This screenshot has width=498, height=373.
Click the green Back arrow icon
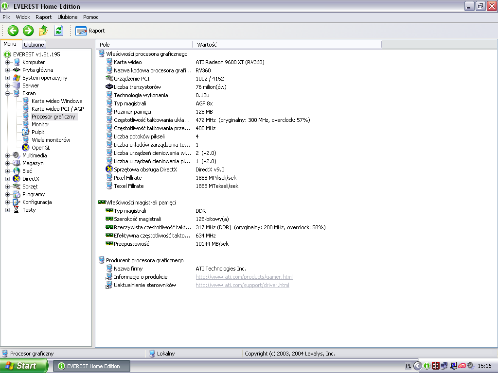click(x=13, y=31)
